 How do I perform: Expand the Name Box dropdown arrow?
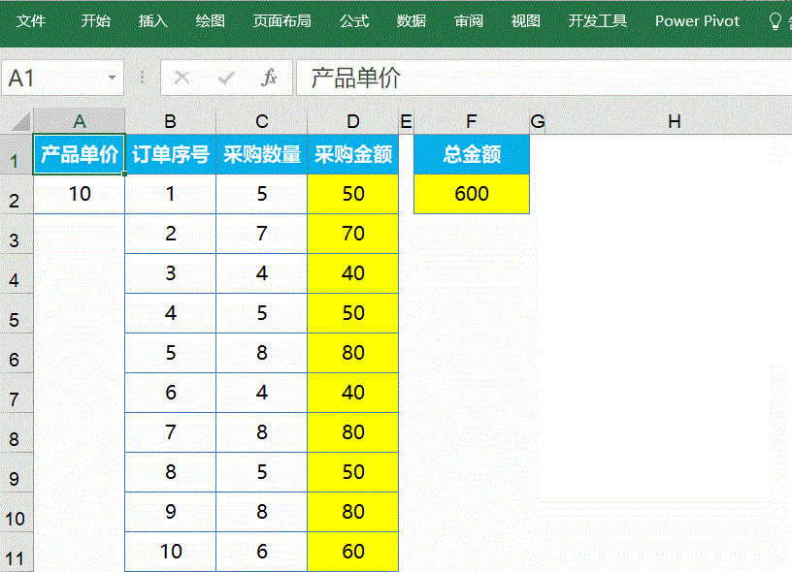[x=113, y=78]
